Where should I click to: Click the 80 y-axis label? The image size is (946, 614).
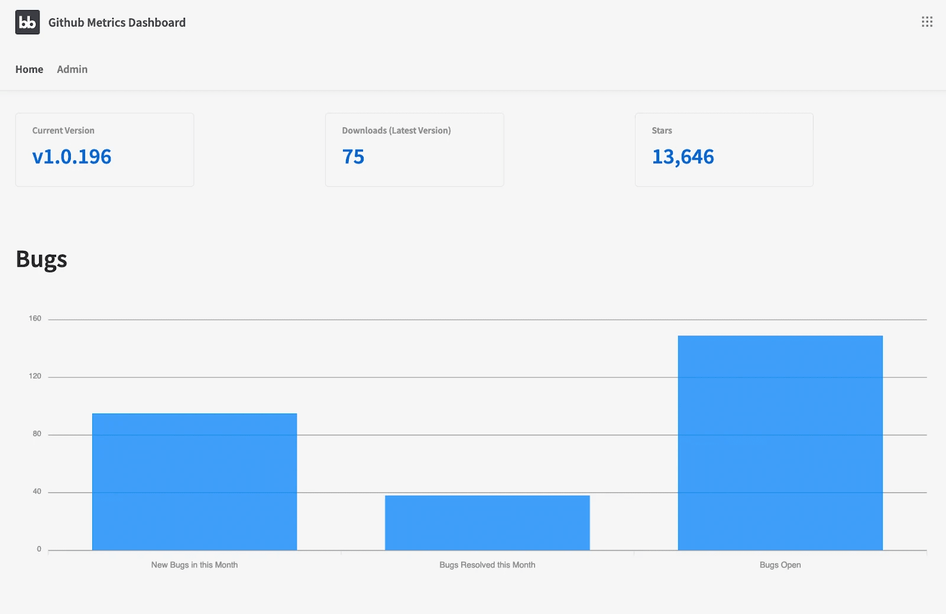click(x=37, y=434)
